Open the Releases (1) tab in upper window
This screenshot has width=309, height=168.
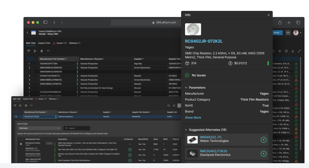click(75, 43)
